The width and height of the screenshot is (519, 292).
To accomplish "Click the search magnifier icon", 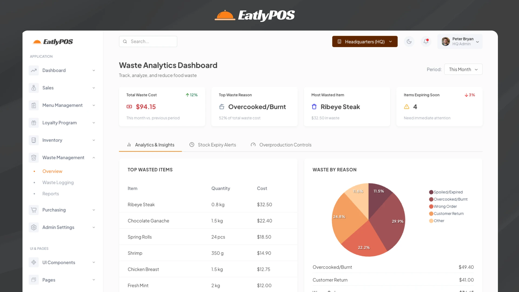I will (x=125, y=41).
